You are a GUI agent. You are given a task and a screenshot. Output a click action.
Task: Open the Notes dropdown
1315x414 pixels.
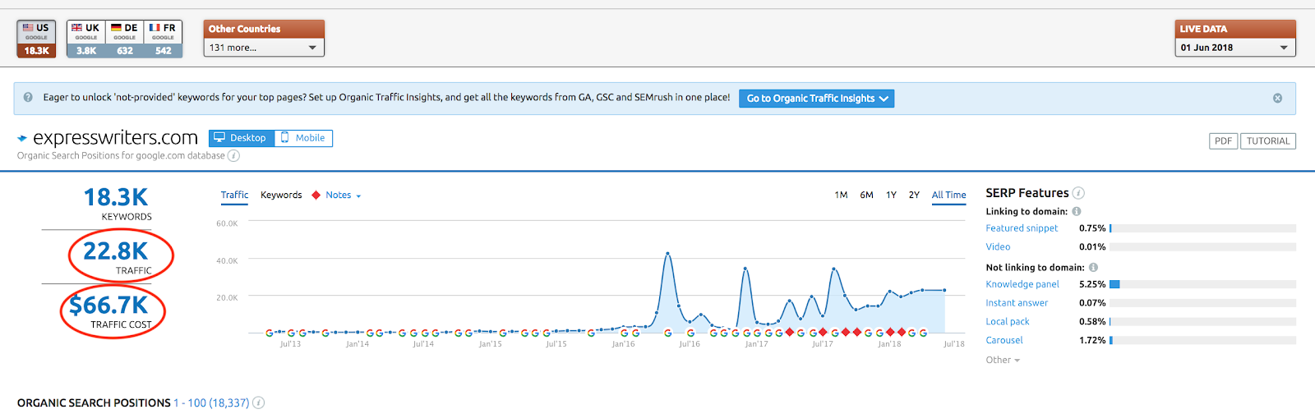(343, 195)
